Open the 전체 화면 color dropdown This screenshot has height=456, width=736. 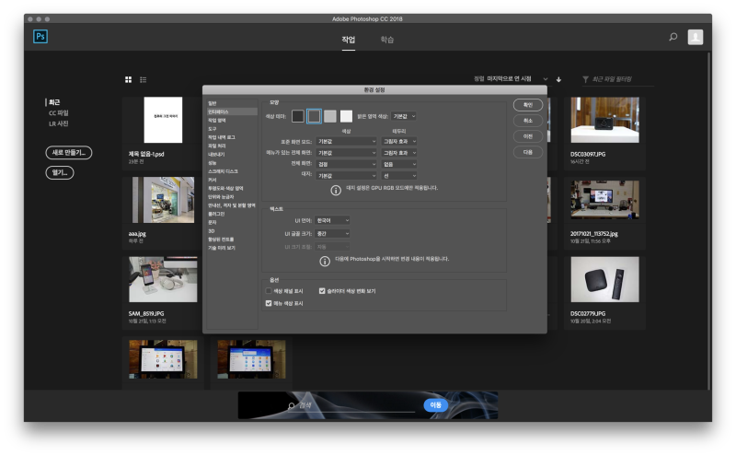(x=347, y=164)
